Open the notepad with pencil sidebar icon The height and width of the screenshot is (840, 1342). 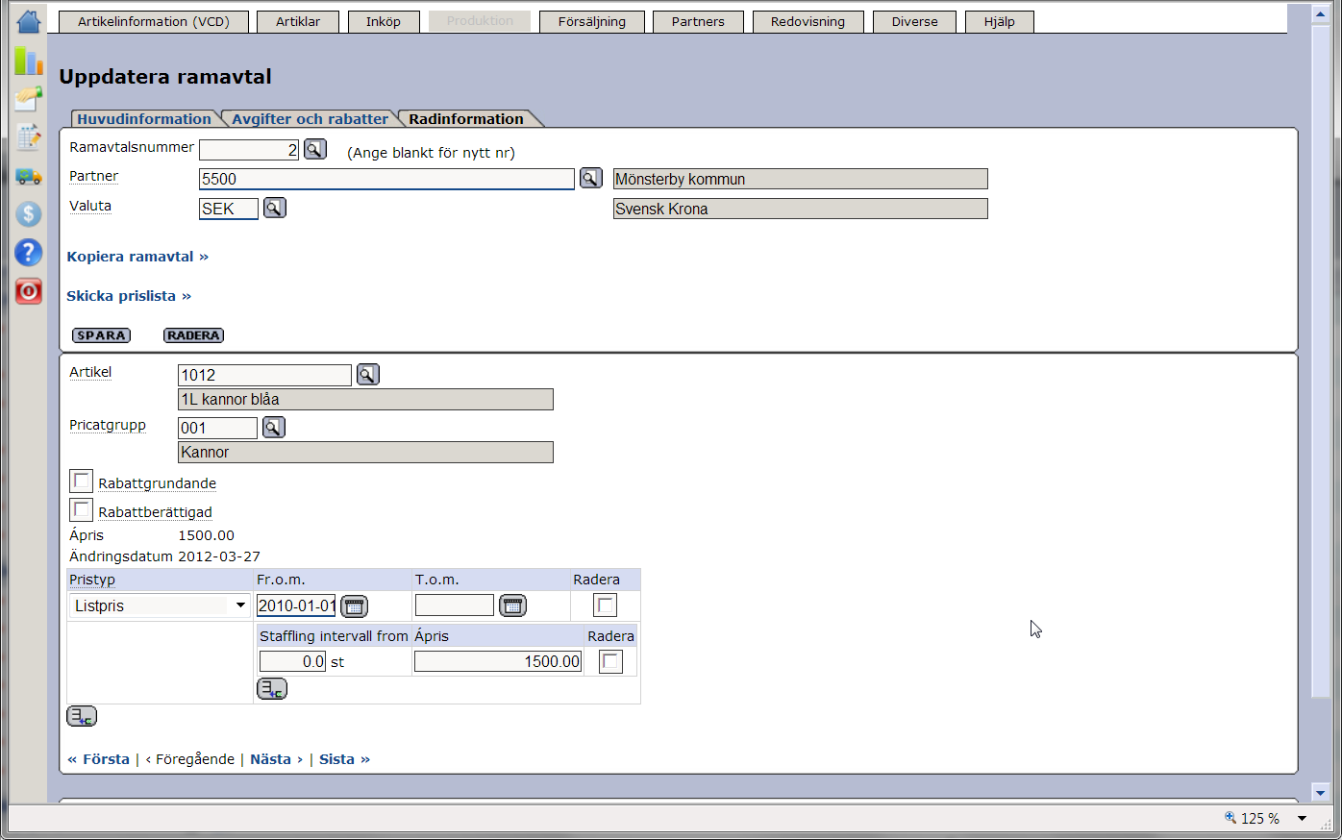tap(29, 136)
